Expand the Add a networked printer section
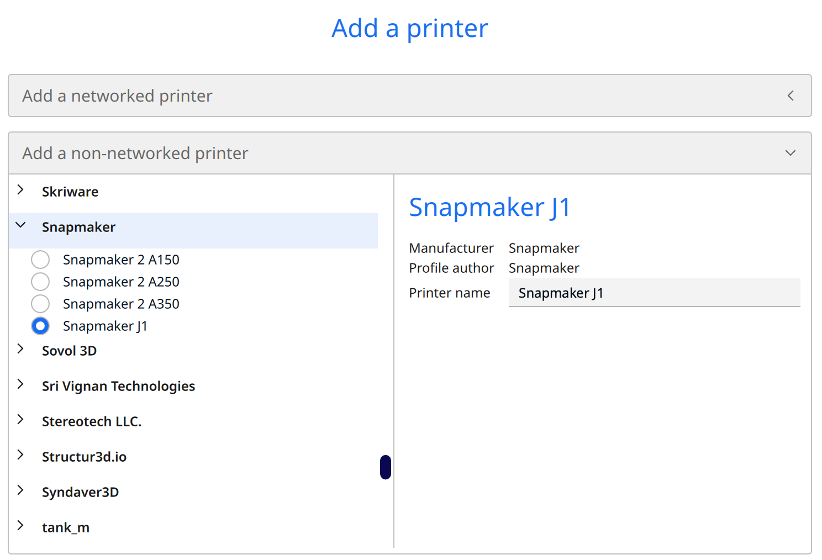This screenshot has height=560, width=822. [791, 96]
